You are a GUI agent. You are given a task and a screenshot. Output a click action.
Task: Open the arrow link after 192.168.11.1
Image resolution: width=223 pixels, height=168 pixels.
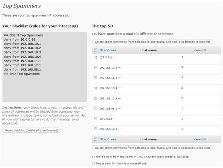(x=119, y=78)
